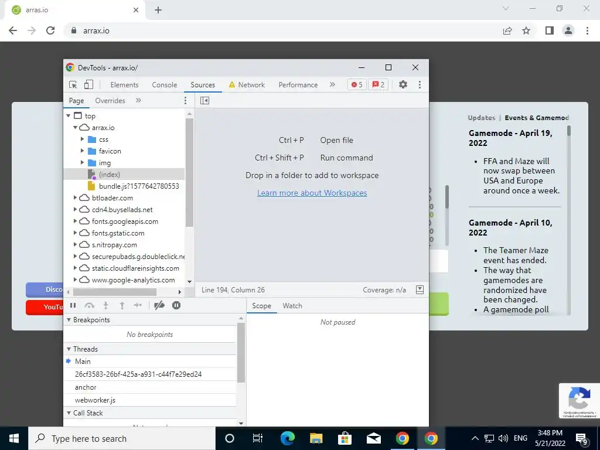Hide the navigator sidebar toggle icon
Viewport: 600px width, 450px height.
coord(204,100)
